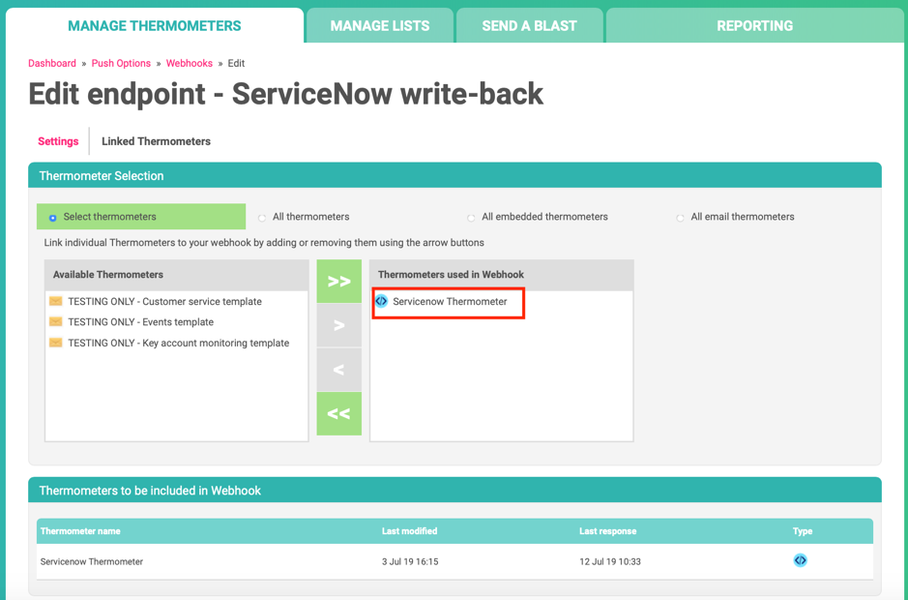This screenshot has width=908, height=600.
Task: Select TESTING ONLY - Customer service template
Action: (x=165, y=301)
